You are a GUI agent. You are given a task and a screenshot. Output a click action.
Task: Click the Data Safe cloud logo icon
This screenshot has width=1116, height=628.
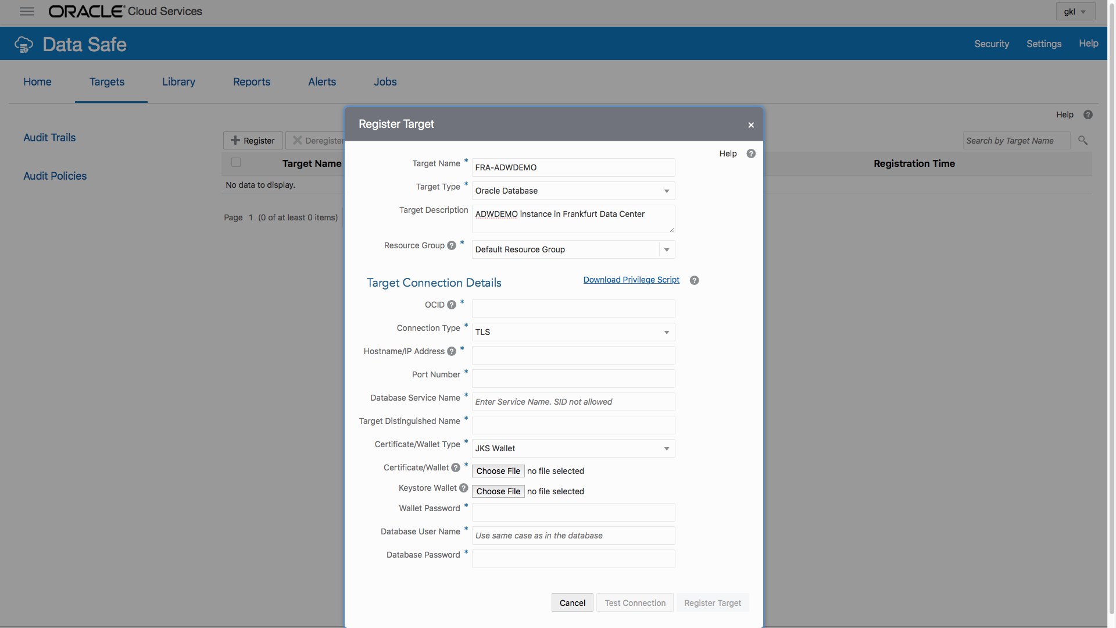(x=24, y=45)
